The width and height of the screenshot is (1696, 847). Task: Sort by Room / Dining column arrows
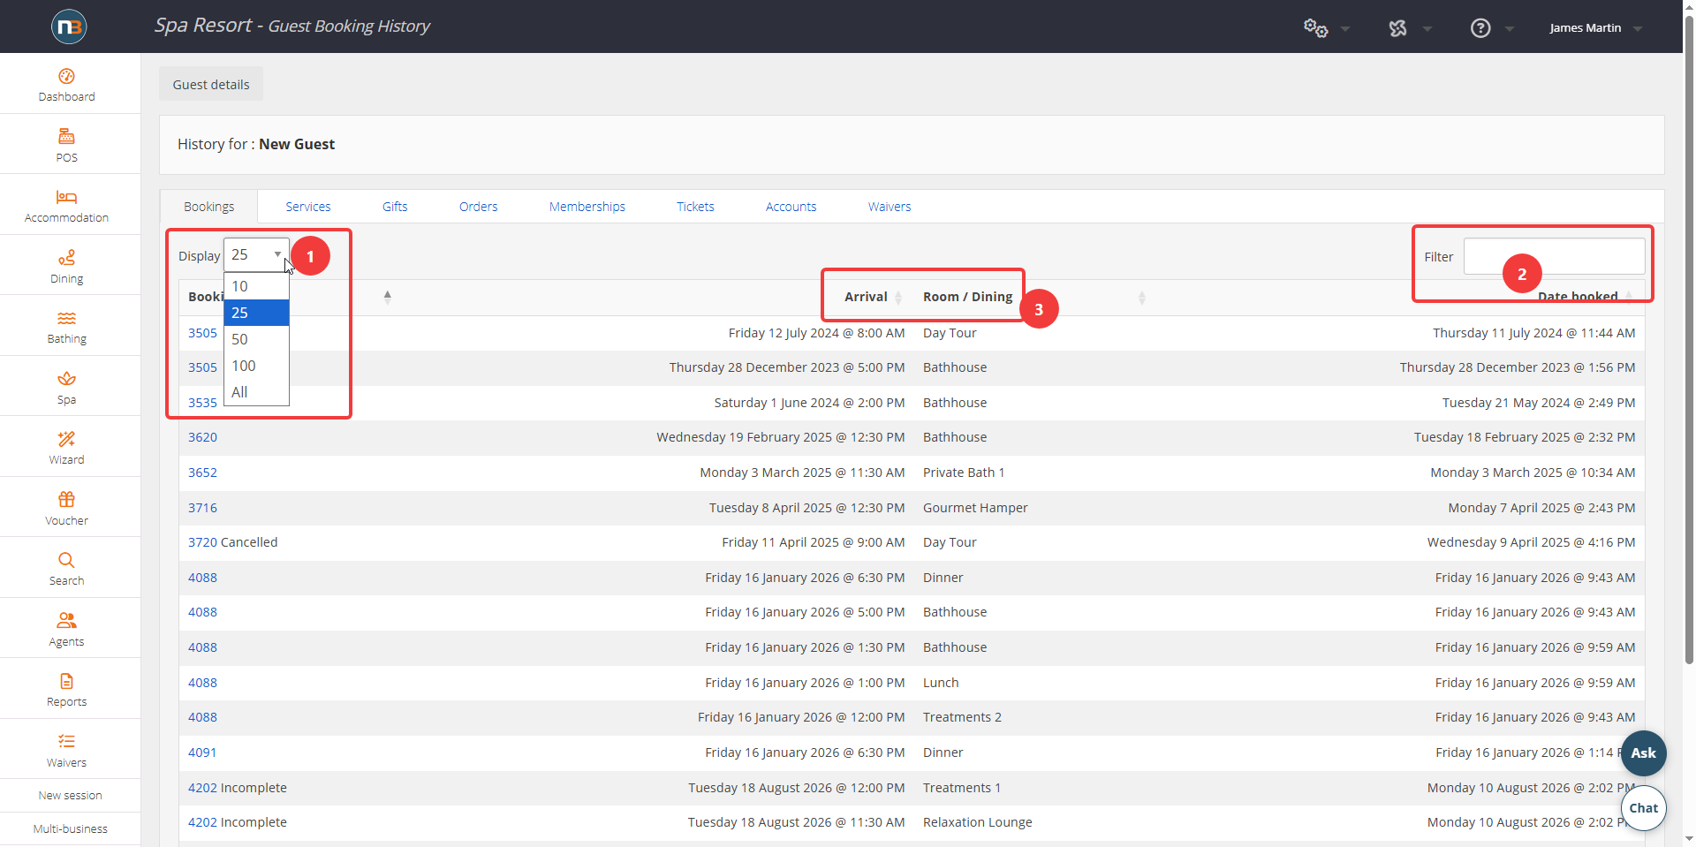coord(1141,298)
